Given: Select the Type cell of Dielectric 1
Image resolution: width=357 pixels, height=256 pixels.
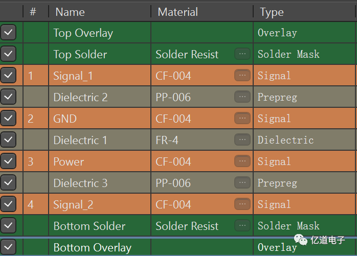Looking at the screenshot, I should click(x=304, y=139).
